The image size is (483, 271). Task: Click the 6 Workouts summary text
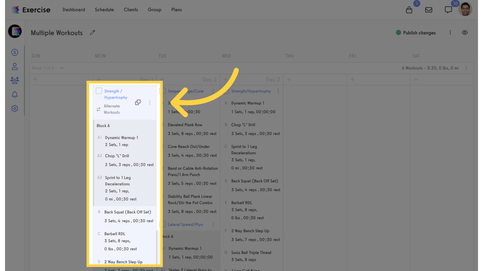click(x=430, y=68)
